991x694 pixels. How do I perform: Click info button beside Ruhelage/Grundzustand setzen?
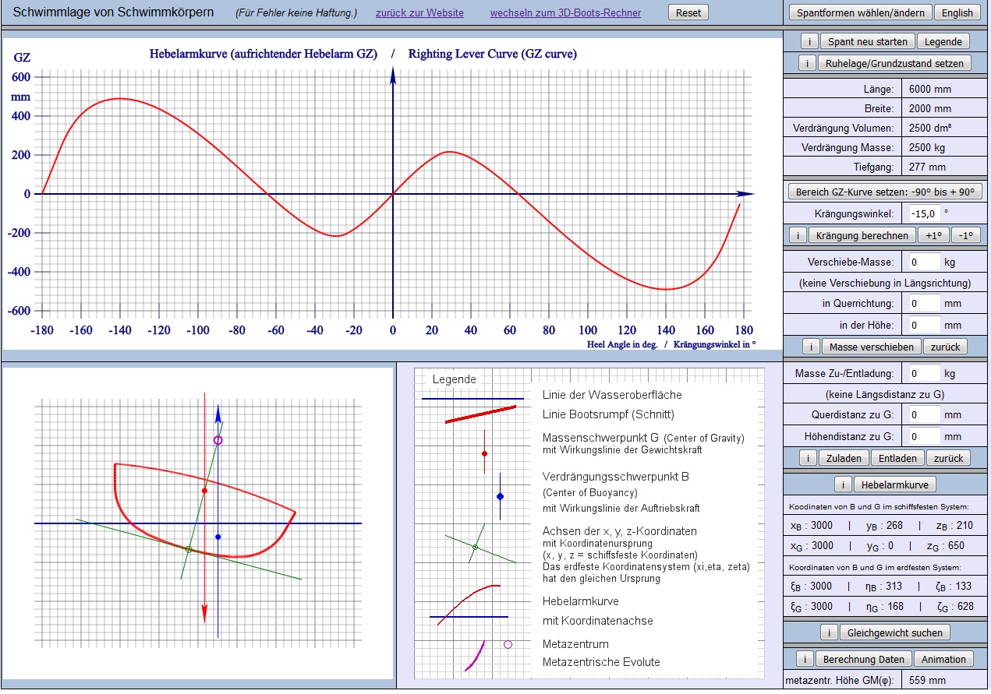[809, 63]
